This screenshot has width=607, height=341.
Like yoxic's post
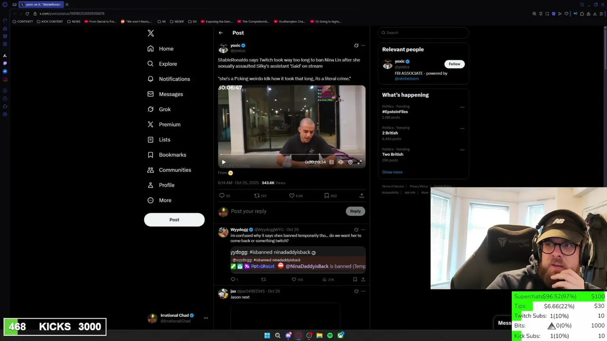(x=292, y=196)
